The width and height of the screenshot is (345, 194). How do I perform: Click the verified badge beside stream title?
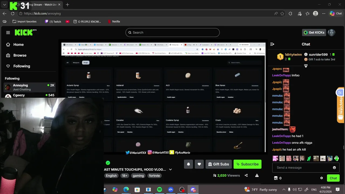[108, 163]
